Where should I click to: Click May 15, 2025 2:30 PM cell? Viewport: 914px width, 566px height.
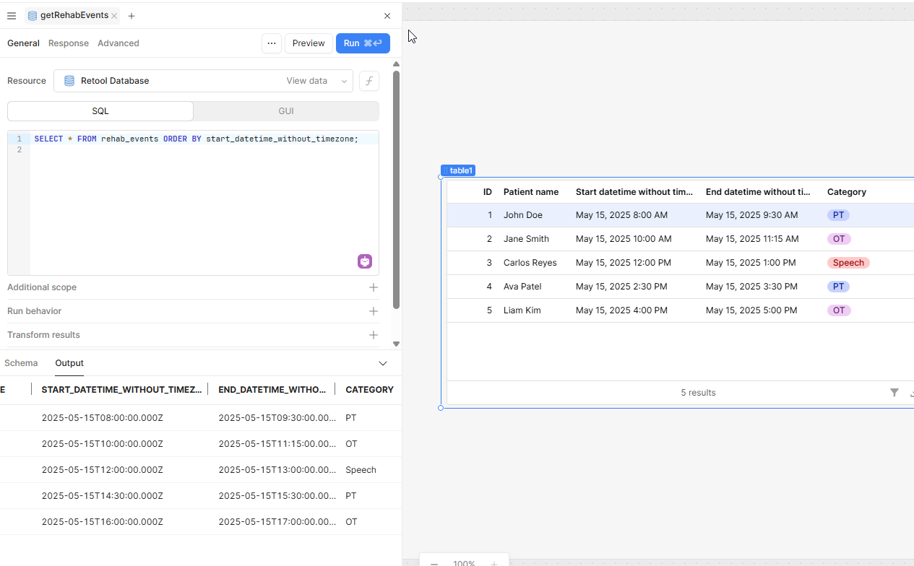(621, 287)
